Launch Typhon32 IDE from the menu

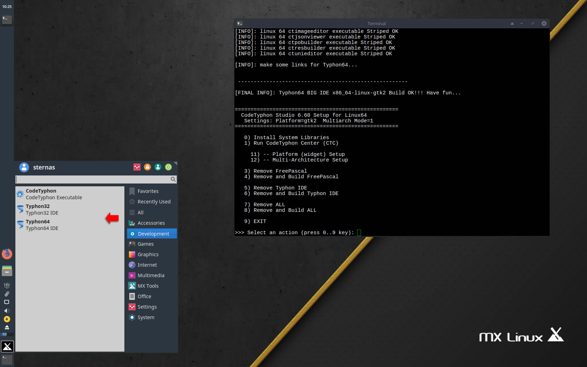42,209
